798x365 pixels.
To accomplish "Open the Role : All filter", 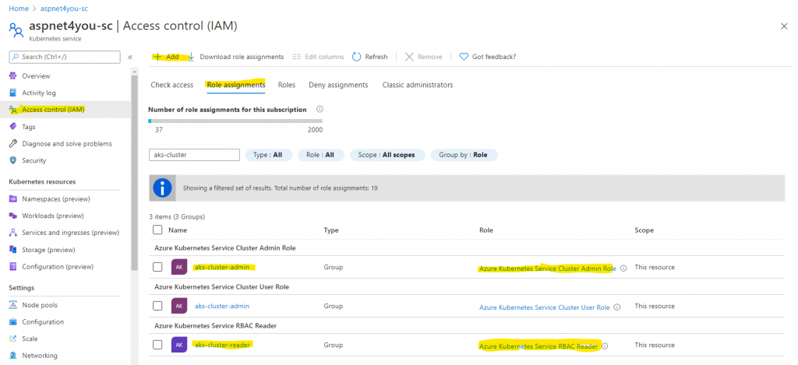I will click(x=321, y=155).
